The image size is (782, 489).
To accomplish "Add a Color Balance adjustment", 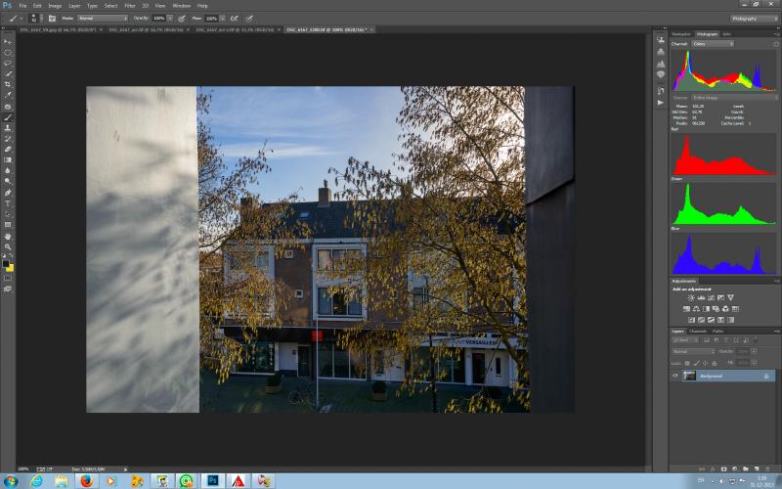I will 696,309.
